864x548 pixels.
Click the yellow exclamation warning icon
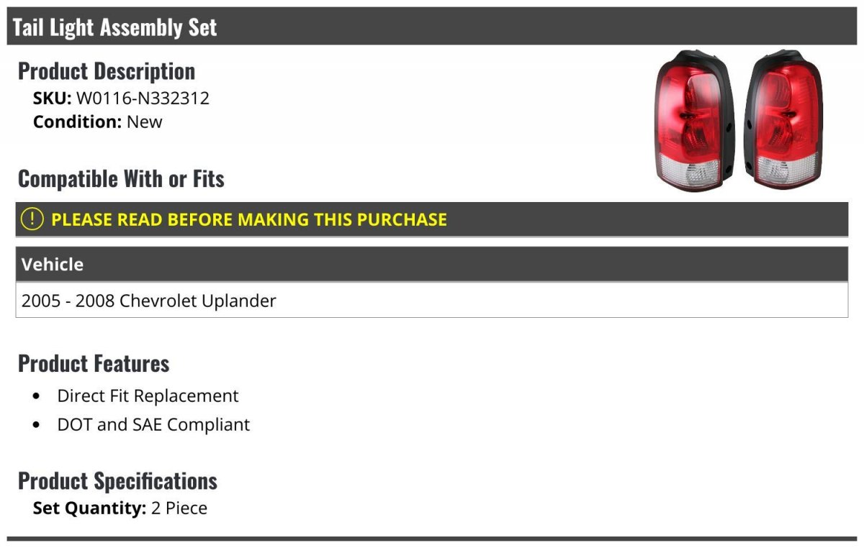[32, 219]
